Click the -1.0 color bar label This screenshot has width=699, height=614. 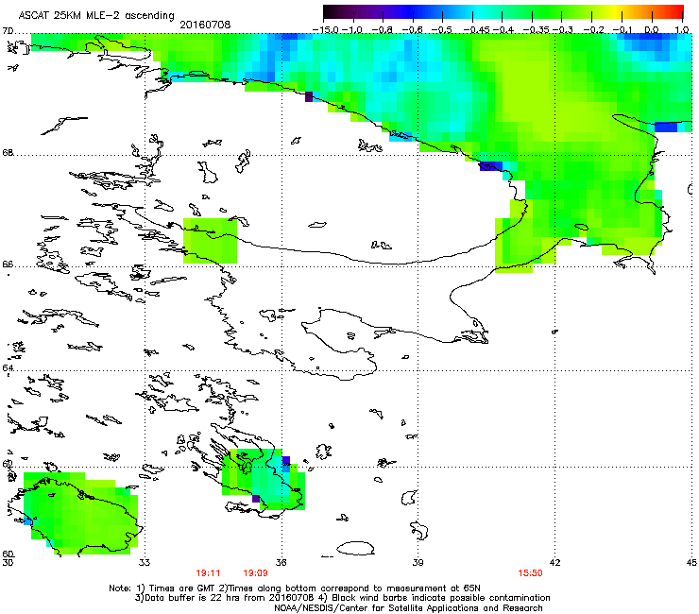351,30
